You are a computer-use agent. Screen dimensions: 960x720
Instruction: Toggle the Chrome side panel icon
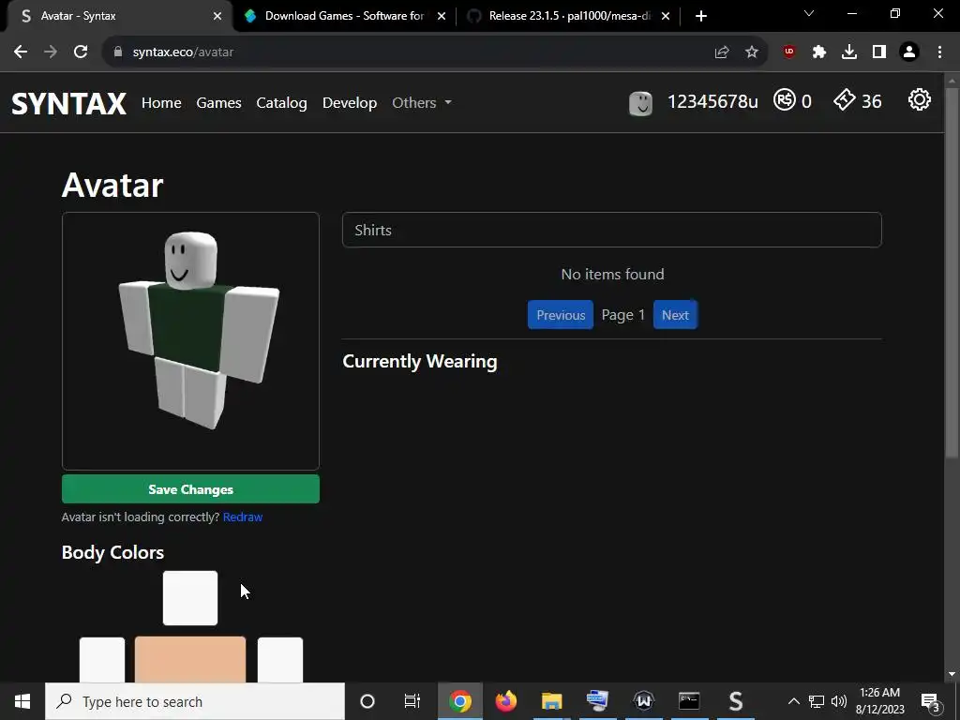[x=879, y=52]
